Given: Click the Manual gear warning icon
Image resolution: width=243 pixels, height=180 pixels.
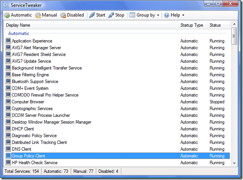Looking at the screenshot, I should tap(38, 15).
